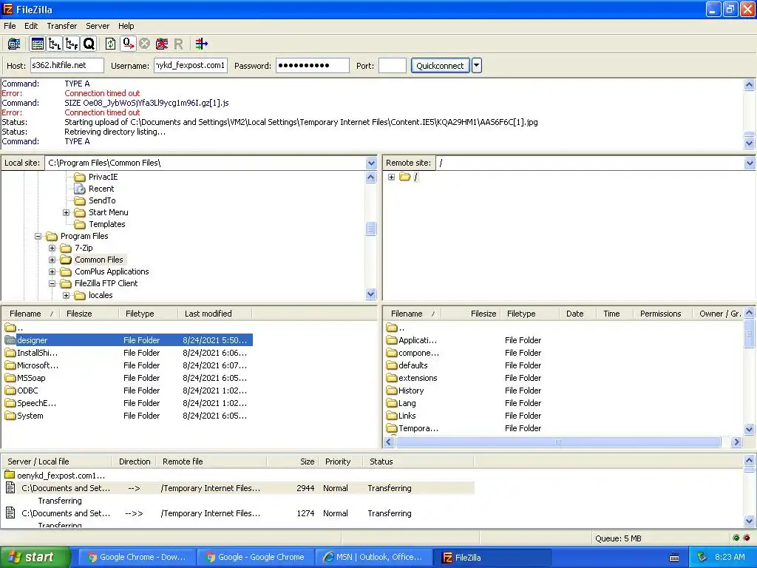
Task: Open the Quickconnect history dropdown arrow
Action: click(x=477, y=66)
